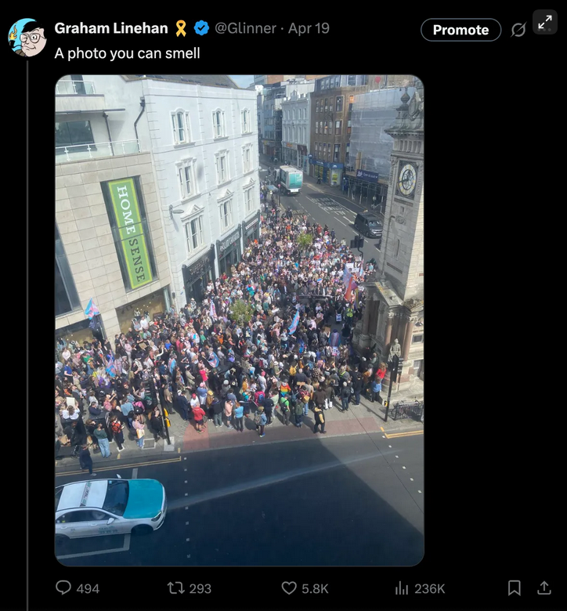The image size is (567, 611).
Task: Click the 494 replies count
Action: point(88,588)
